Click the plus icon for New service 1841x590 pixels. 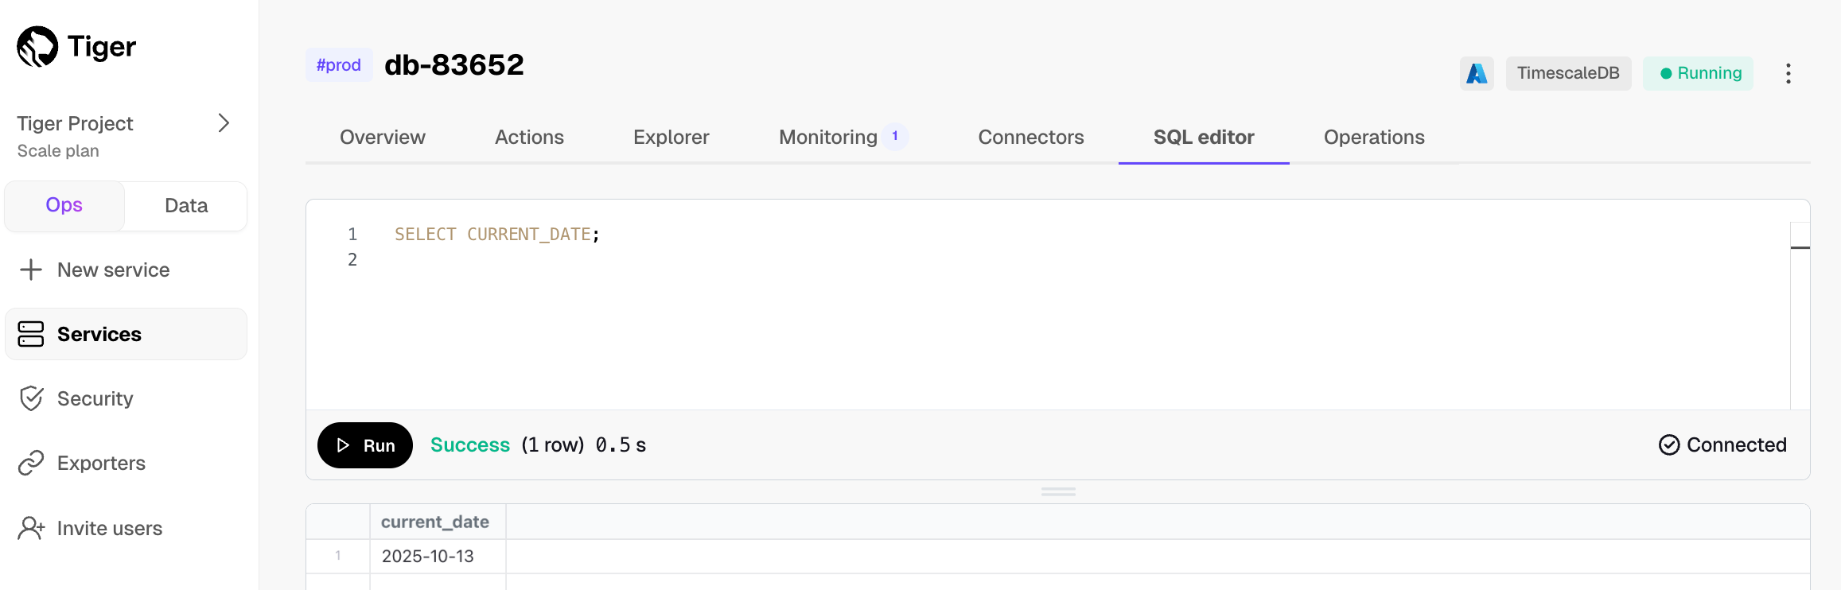click(x=31, y=270)
